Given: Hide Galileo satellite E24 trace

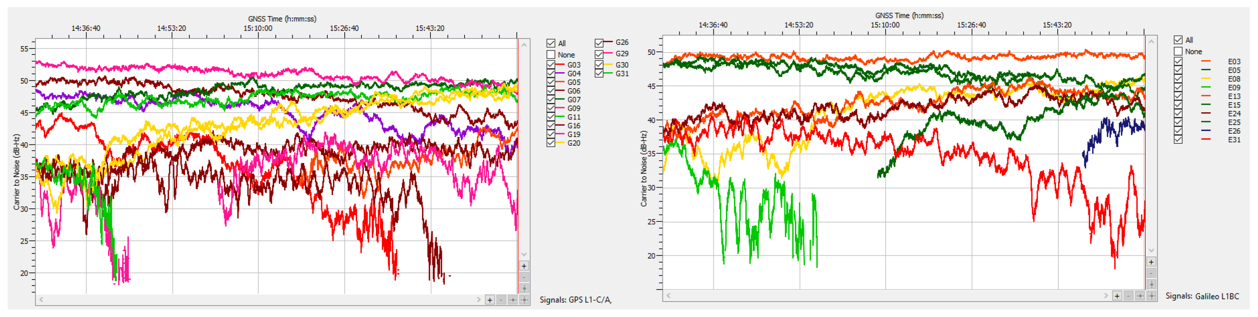Looking at the screenshot, I should [x=1178, y=113].
